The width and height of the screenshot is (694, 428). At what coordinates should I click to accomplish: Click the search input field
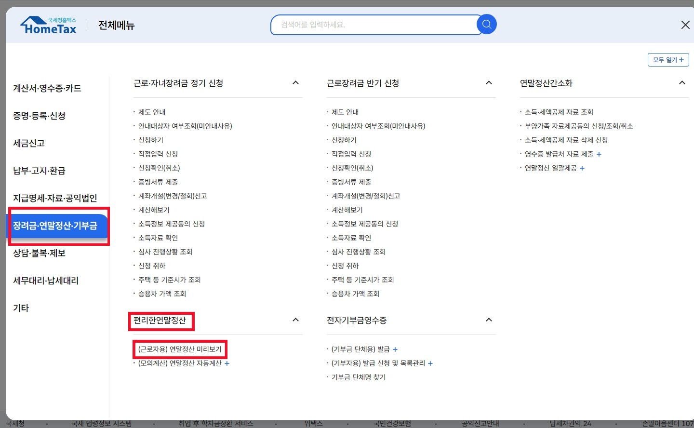(376, 24)
